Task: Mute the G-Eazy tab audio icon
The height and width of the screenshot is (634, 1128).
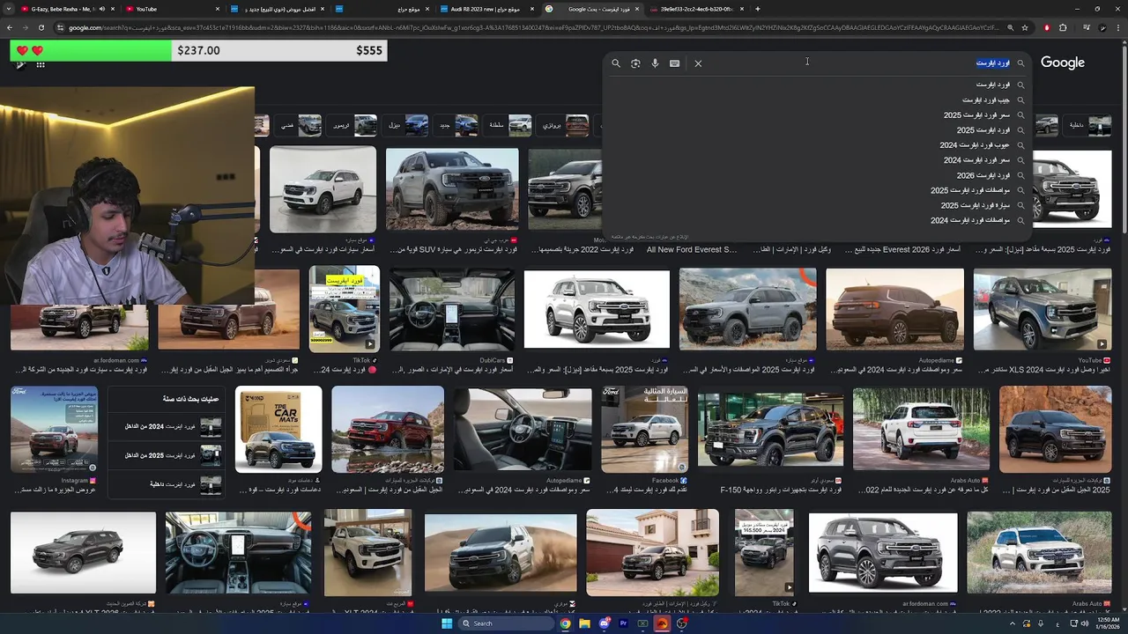Action: click(101, 9)
